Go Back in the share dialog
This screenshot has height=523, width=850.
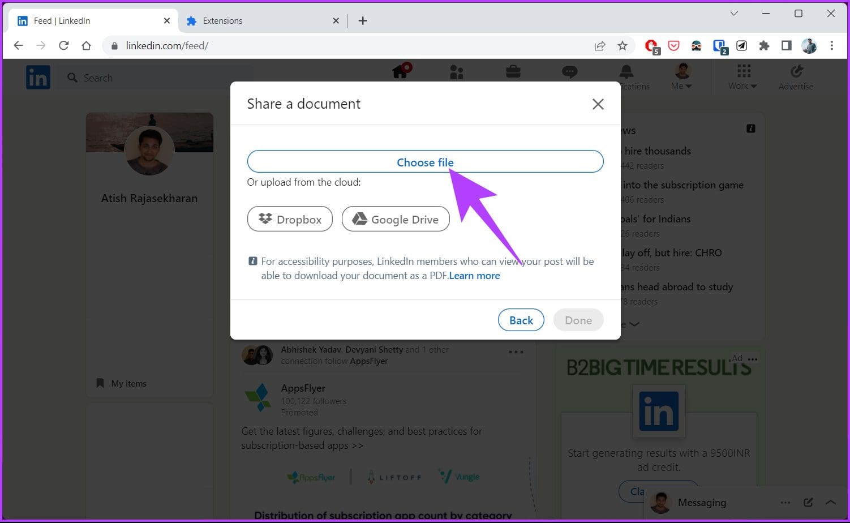(x=521, y=320)
